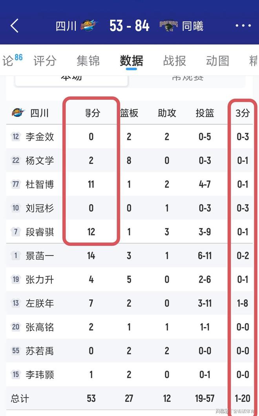The width and height of the screenshot is (259, 416).
Task: Tap the Sichuan team logo in header
Action: (x=89, y=26)
